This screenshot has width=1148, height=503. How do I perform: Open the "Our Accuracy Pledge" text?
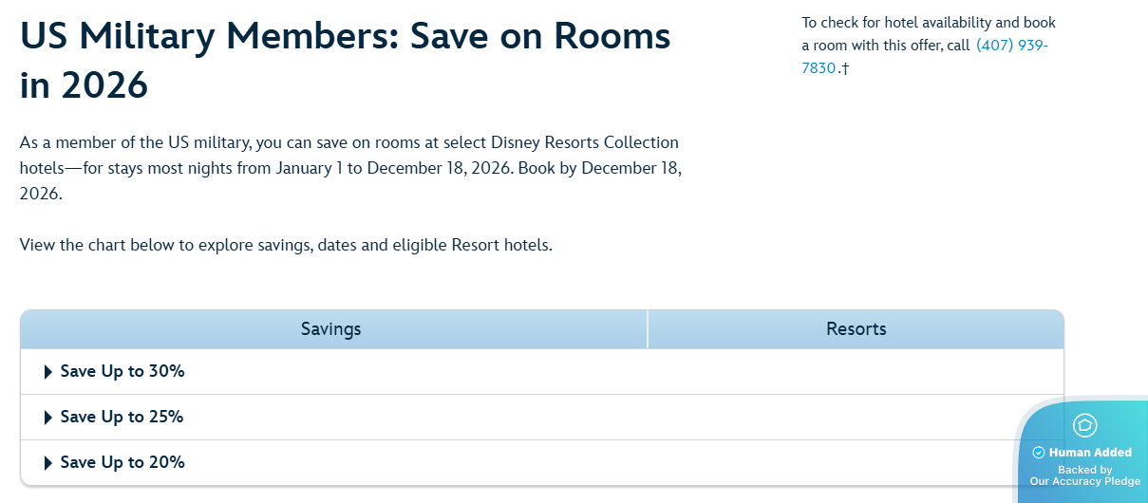[1084, 482]
